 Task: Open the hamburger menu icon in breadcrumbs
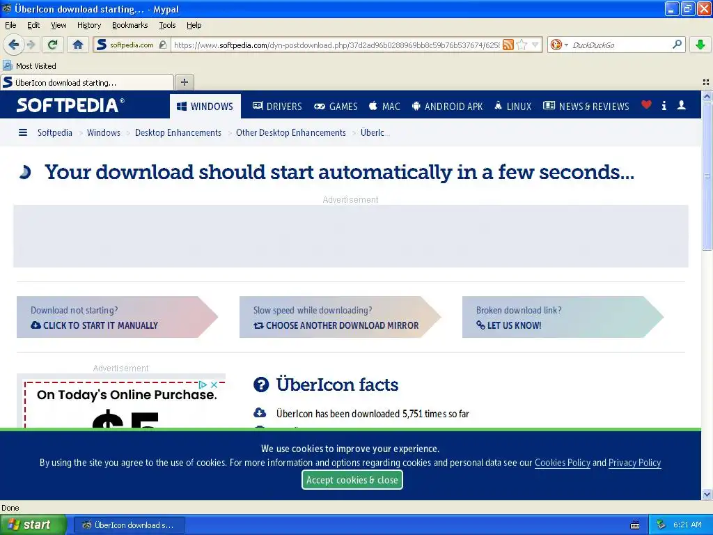tap(23, 132)
